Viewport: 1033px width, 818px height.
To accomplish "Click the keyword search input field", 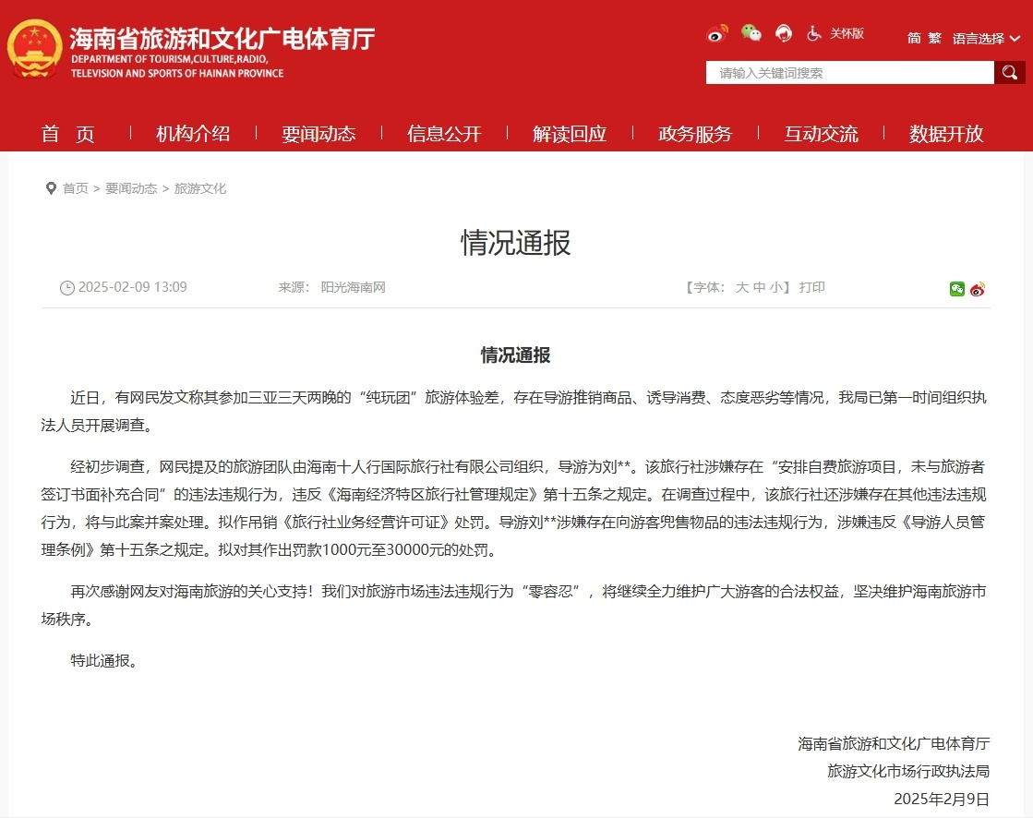I will click(x=849, y=73).
